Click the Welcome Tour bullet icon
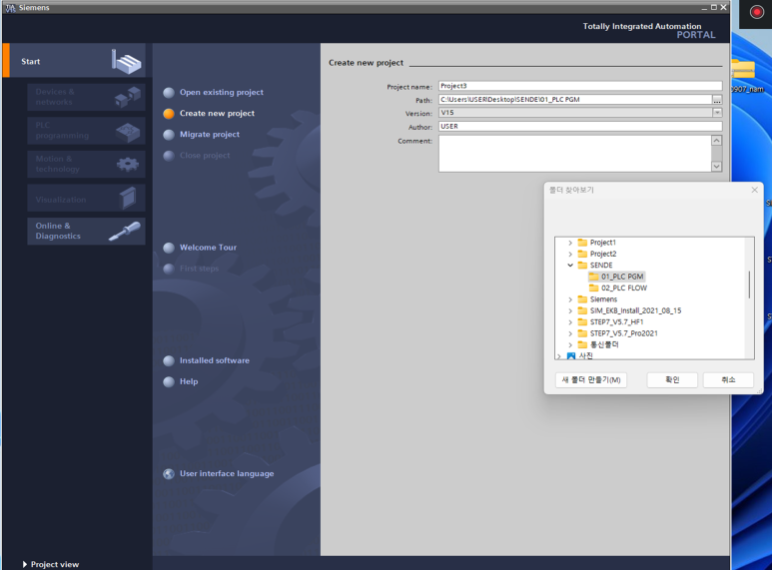The image size is (772, 570). [169, 248]
